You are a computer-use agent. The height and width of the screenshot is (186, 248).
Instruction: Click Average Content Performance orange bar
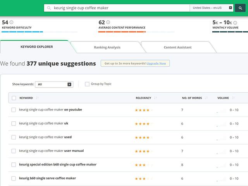(122, 32)
